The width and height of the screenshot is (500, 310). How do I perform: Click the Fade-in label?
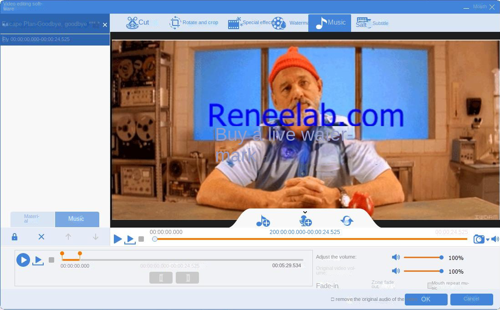click(x=327, y=286)
